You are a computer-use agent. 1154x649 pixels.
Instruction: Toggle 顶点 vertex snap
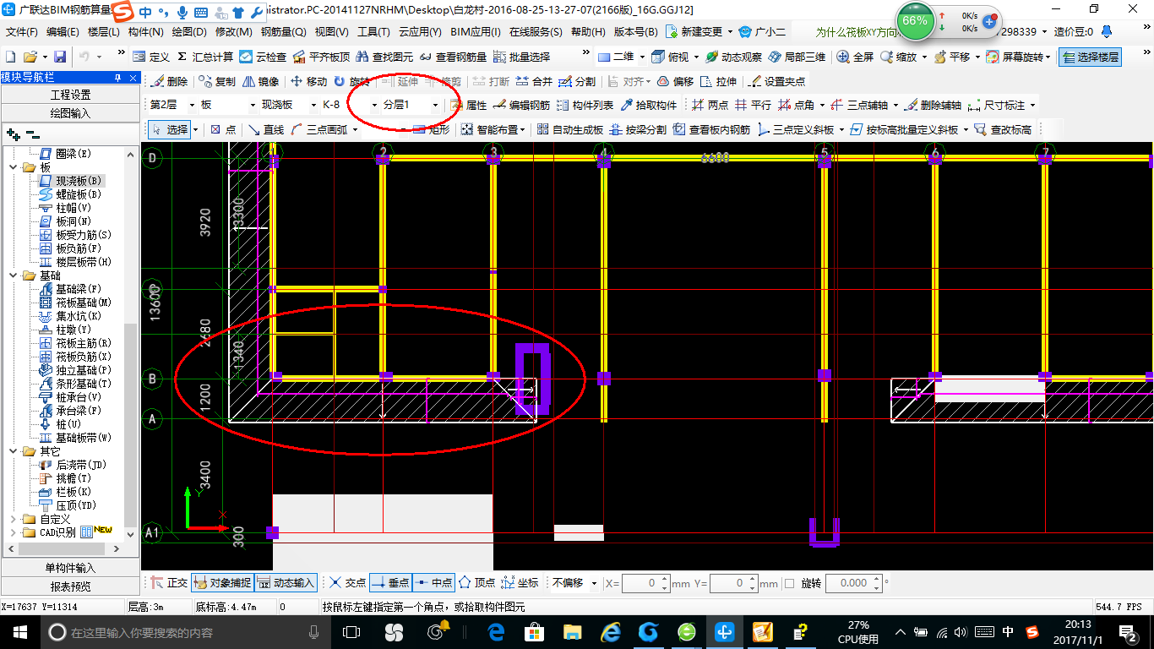point(476,583)
